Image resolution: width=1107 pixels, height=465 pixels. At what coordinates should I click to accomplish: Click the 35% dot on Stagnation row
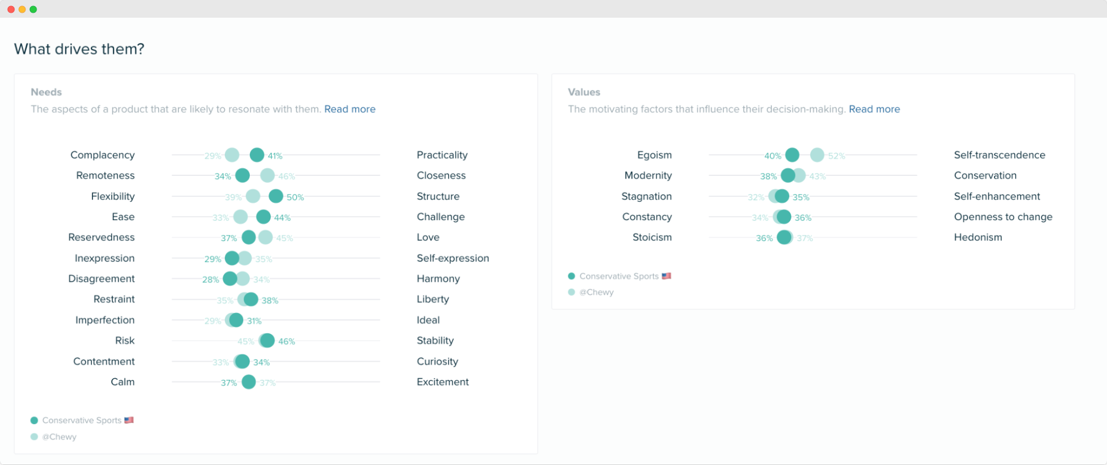click(782, 196)
